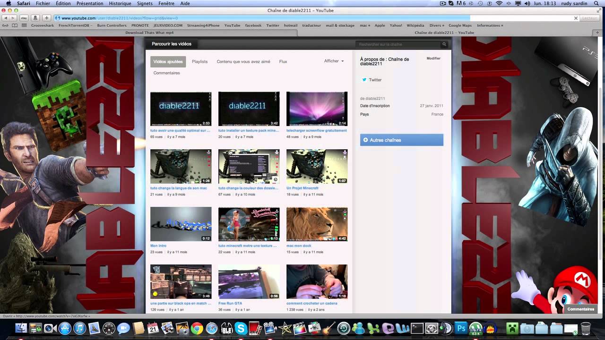This screenshot has height=340, width=605.
Task: Click the Safari forward arrow button
Action: [13, 18]
